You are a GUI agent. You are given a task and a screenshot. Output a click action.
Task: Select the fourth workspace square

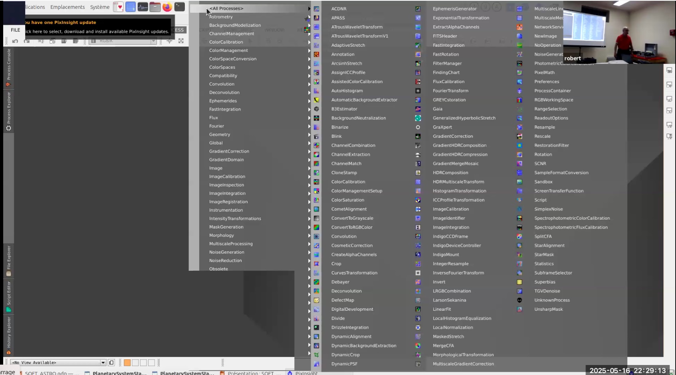click(x=151, y=363)
